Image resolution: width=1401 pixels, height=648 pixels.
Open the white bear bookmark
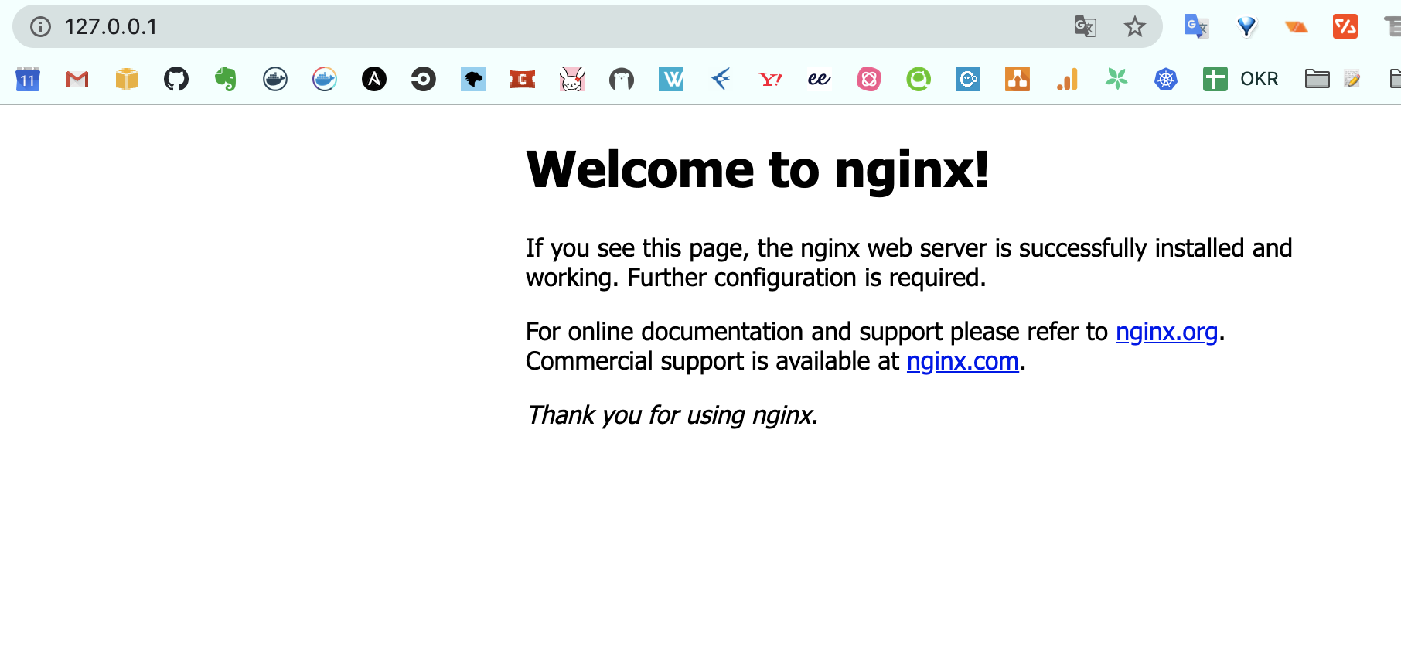[x=622, y=79]
